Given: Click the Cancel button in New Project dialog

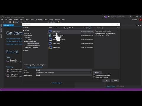Looking at the screenshot, I should click(x=115, y=81).
